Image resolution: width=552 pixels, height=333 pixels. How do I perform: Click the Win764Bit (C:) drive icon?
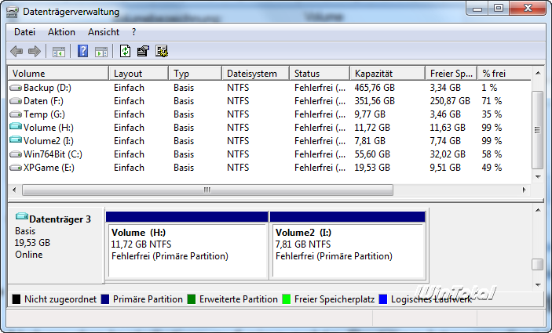16,154
